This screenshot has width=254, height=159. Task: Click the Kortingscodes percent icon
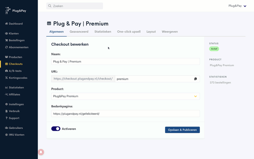point(6,78)
